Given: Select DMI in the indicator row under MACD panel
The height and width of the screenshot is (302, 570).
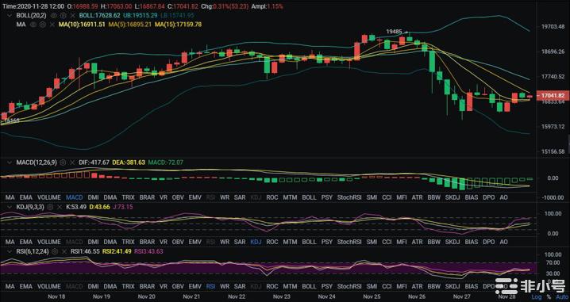Looking at the screenshot, I should click(x=93, y=197).
